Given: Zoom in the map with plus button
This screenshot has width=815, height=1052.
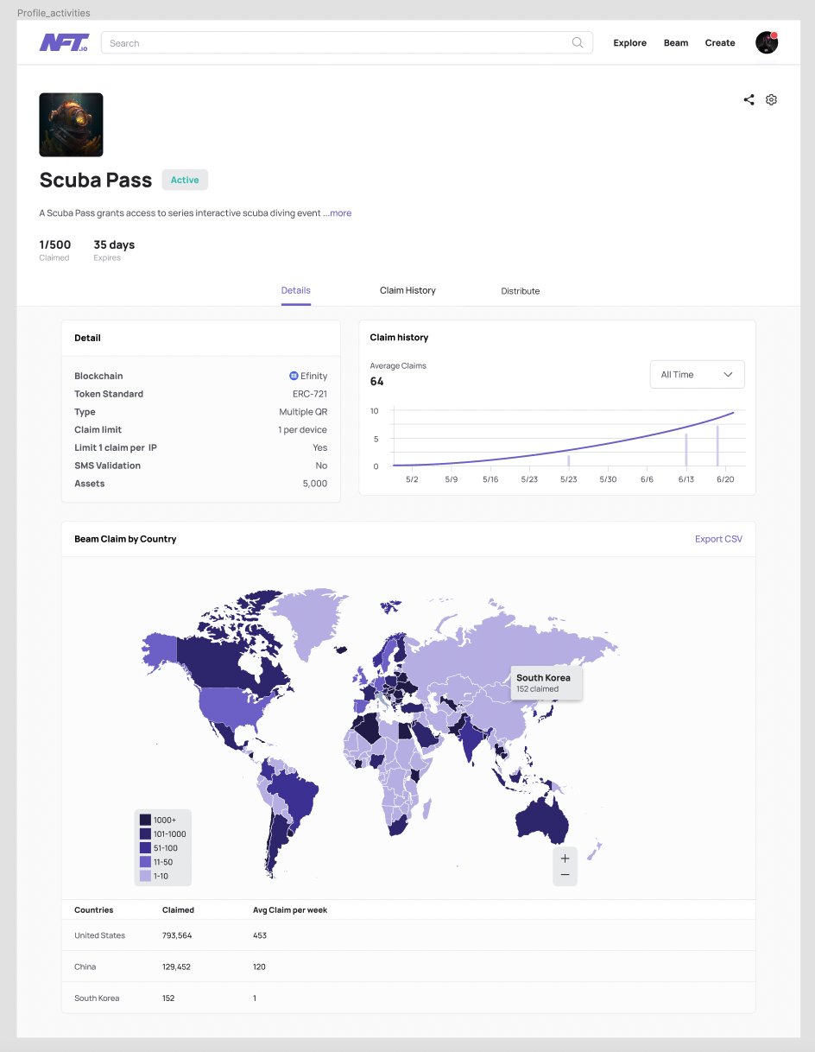Looking at the screenshot, I should pos(565,859).
